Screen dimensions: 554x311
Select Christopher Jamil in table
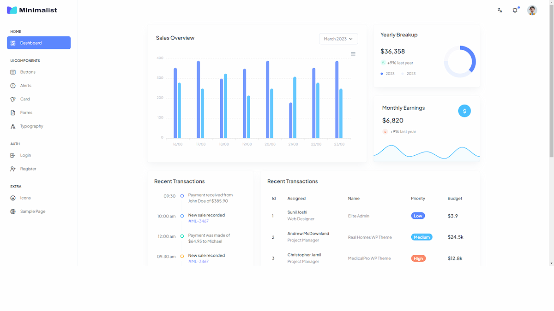[304, 255]
